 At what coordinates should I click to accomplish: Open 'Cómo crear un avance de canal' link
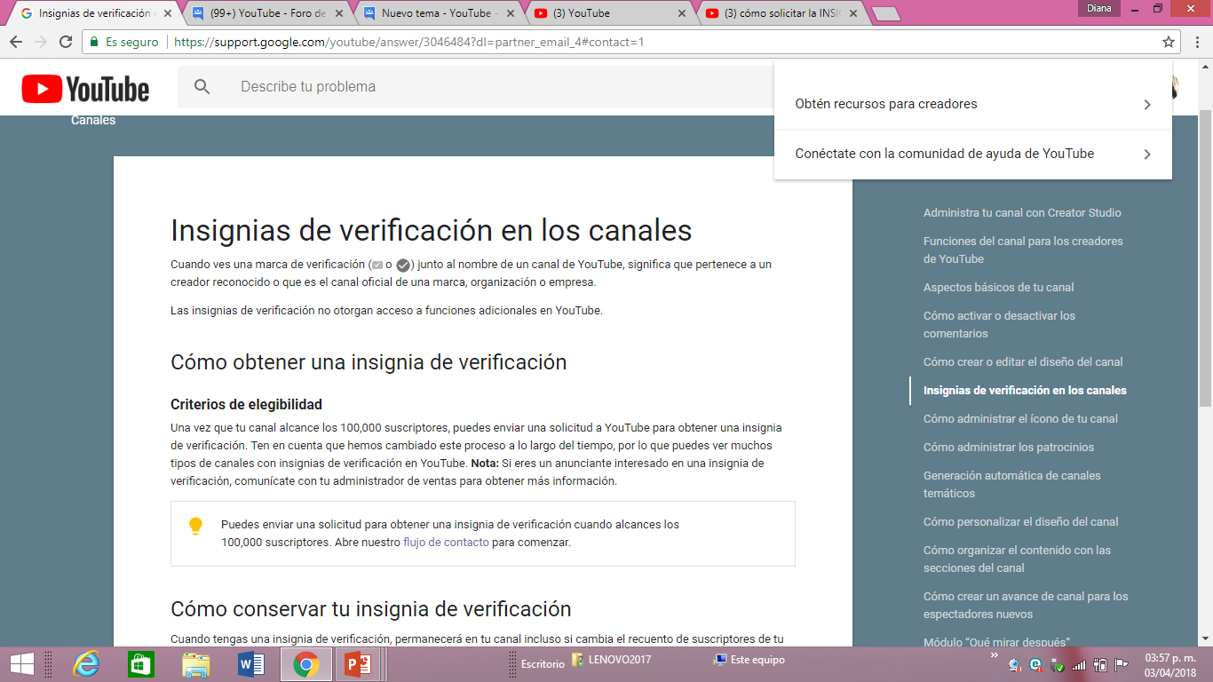coord(1026,606)
